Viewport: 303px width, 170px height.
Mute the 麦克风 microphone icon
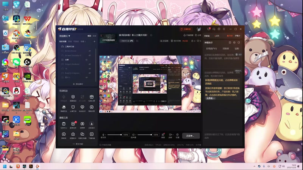[x=103, y=135]
